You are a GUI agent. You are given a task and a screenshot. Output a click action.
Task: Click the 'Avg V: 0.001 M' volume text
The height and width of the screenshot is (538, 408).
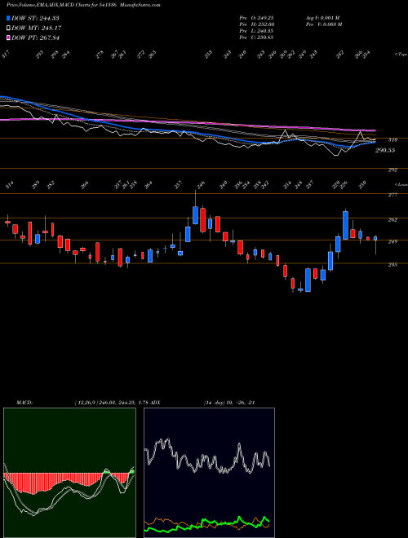(x=322, y=18)
